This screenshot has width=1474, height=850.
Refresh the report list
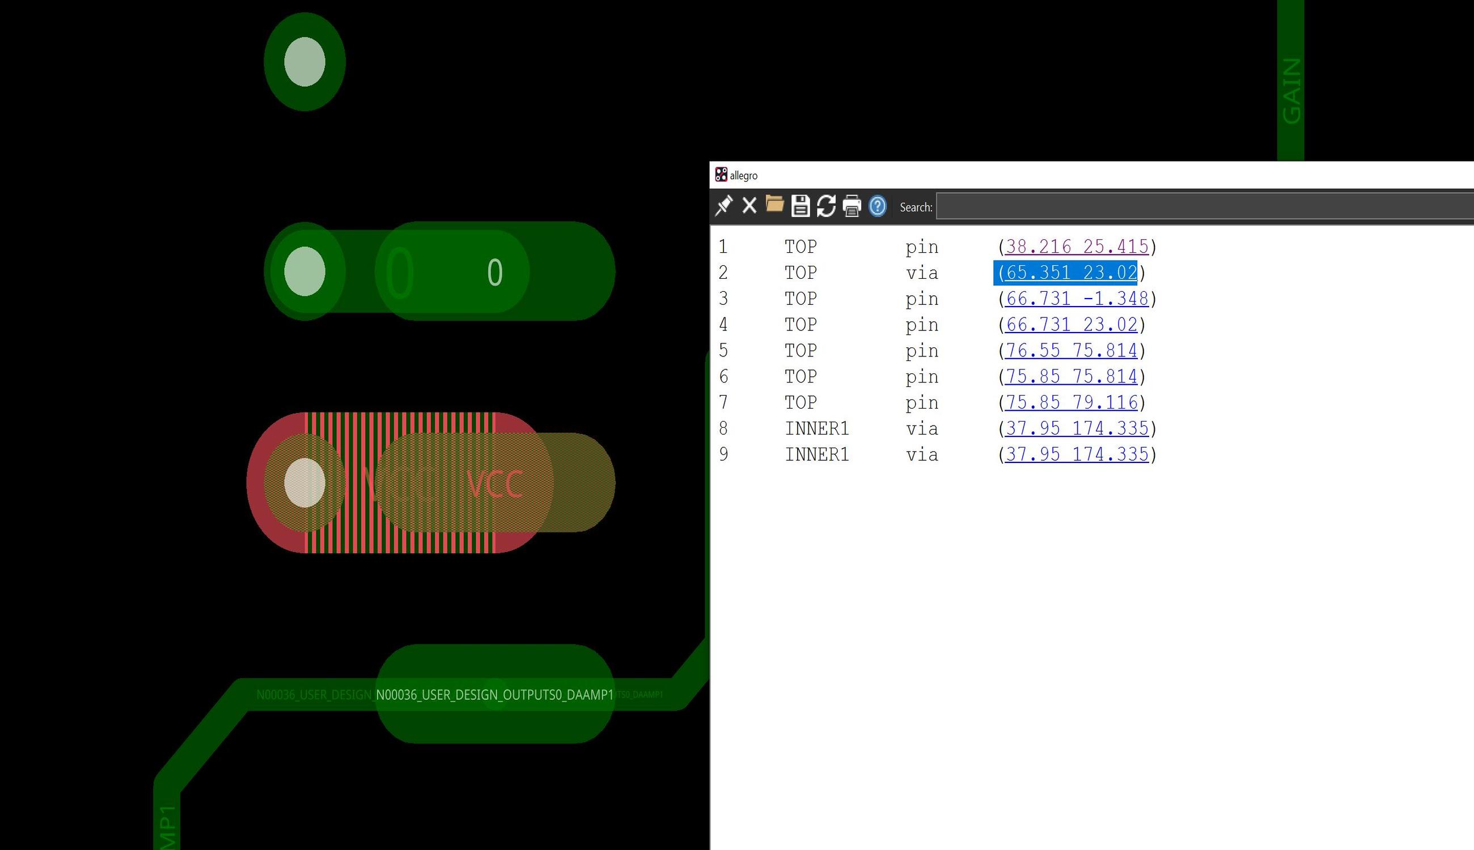(x=826, y=206)
